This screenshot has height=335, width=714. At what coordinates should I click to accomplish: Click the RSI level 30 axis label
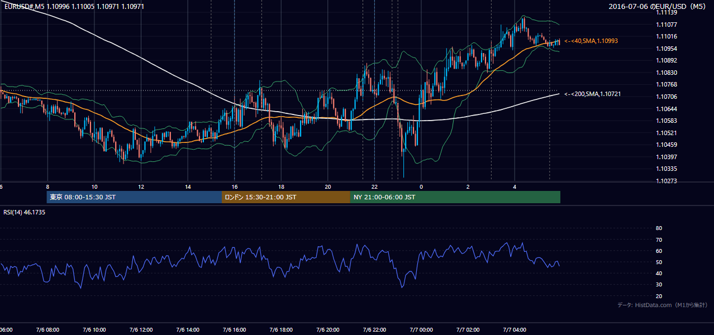coord(659,285)
